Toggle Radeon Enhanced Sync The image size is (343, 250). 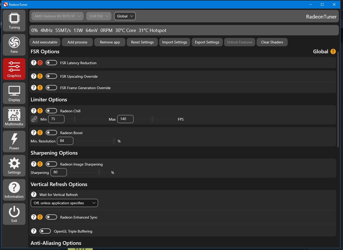point(51,217)
